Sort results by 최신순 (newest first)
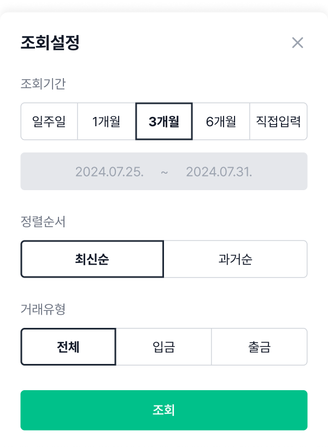This screenshot has width=328, height=447. pyautogui.click(x=92, y=259)
